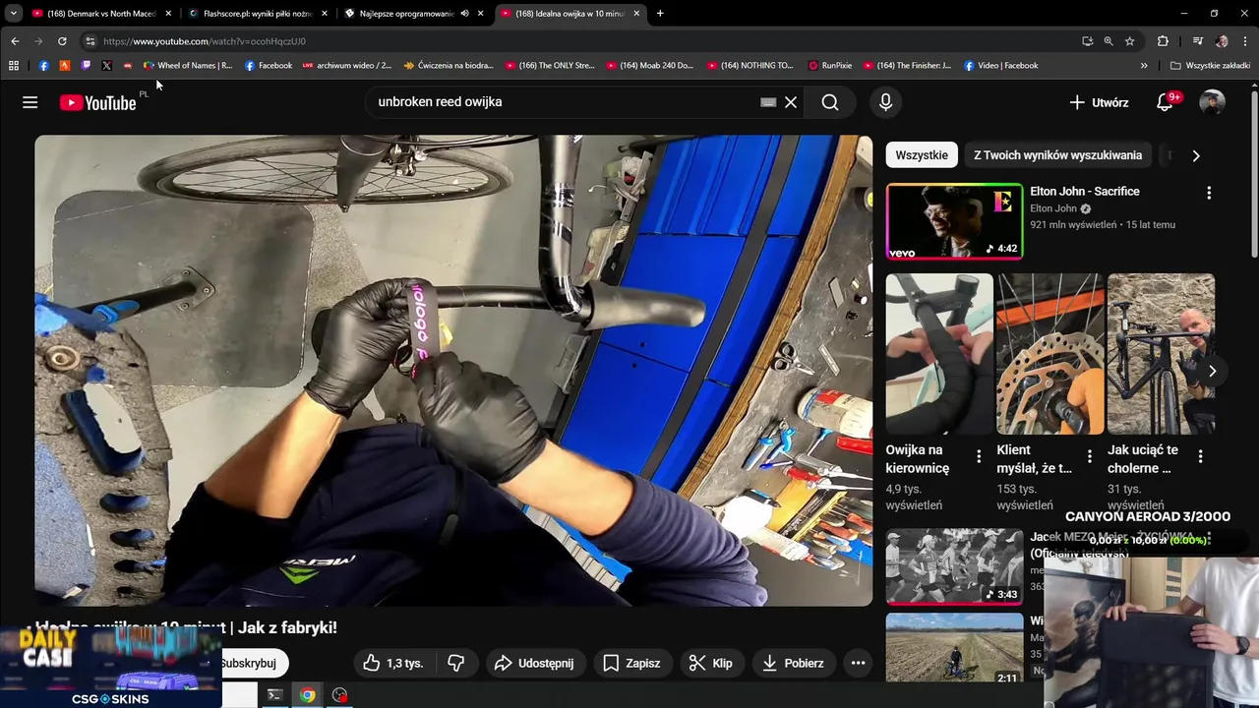Open the on-screen keyboard icon in search
The width and height of the screenshot is (1259, 708).
click(x=768, y=102)
